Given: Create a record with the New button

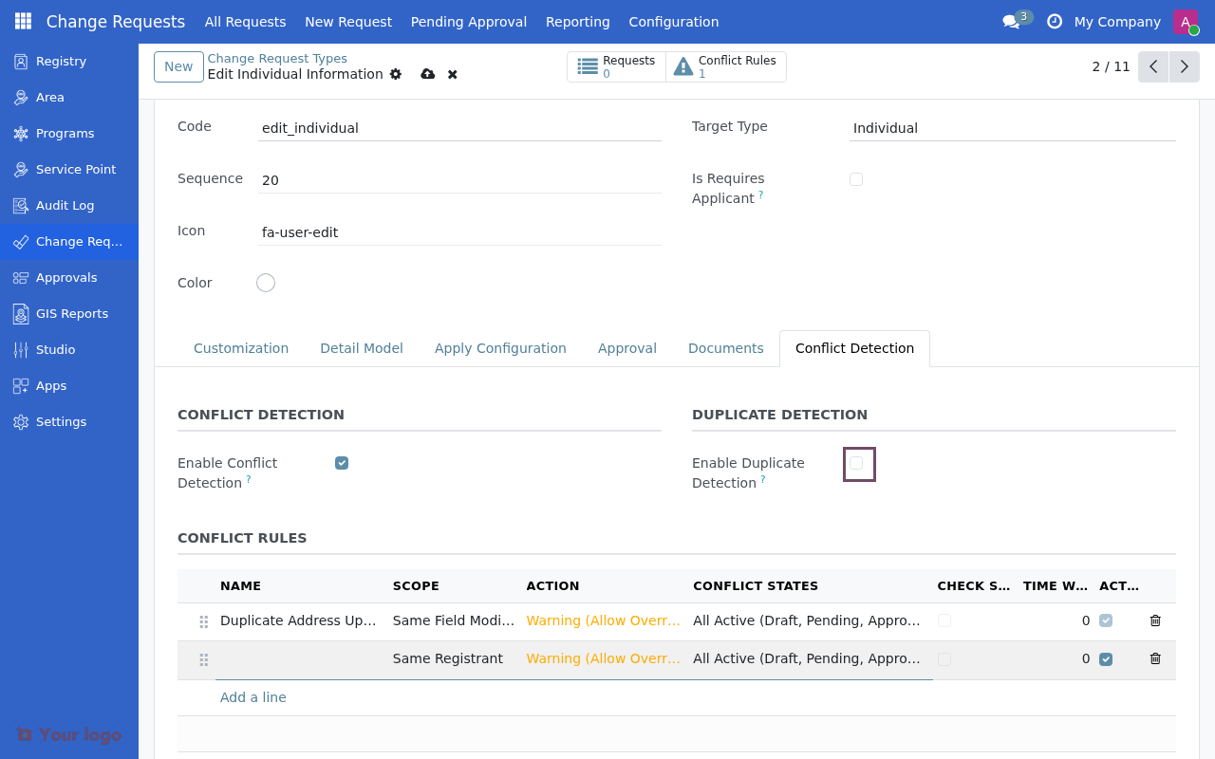Looking at the screenshot, I should click(x=178, y=66).
